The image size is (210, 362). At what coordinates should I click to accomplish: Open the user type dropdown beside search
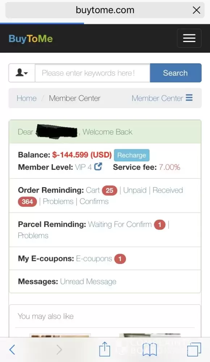click(22, 73)
